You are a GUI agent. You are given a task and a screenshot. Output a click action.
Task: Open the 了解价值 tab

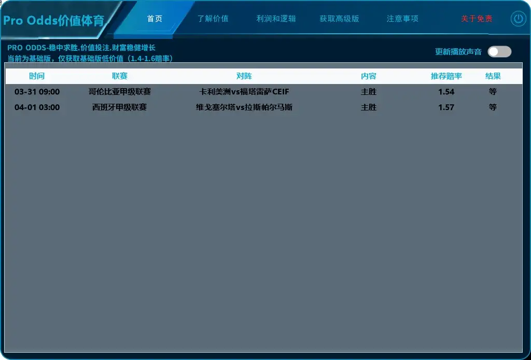(215, 17)
